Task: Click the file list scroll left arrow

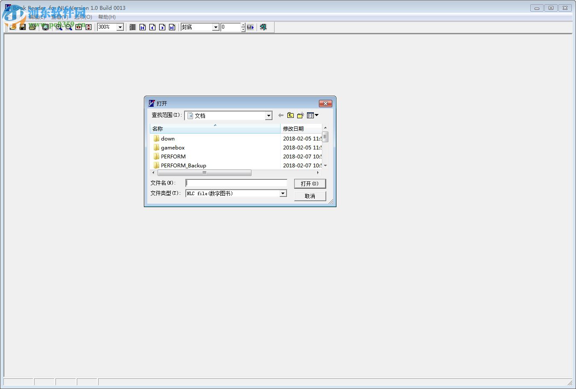Action: (154, 173)
